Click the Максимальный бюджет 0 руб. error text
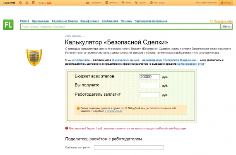The image size is (236, 155). (128, 128)
